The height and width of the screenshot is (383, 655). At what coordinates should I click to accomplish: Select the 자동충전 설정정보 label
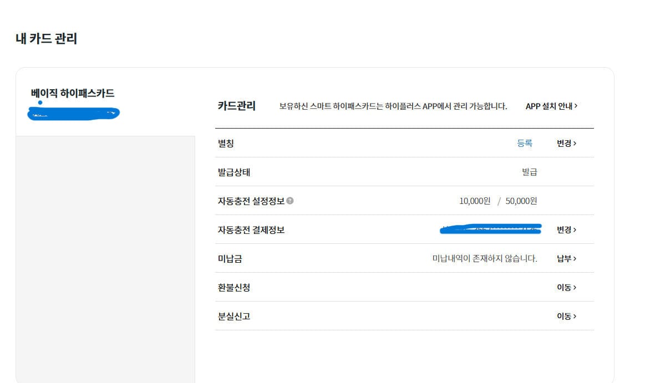[251, 201]
